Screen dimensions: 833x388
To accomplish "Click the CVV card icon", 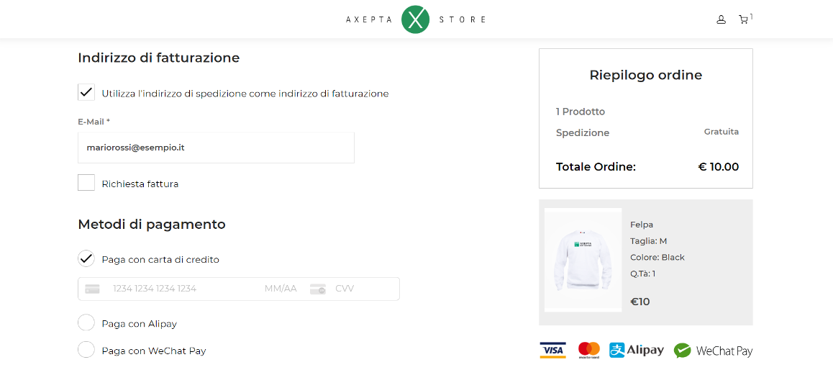I will [x=318, y=289].
